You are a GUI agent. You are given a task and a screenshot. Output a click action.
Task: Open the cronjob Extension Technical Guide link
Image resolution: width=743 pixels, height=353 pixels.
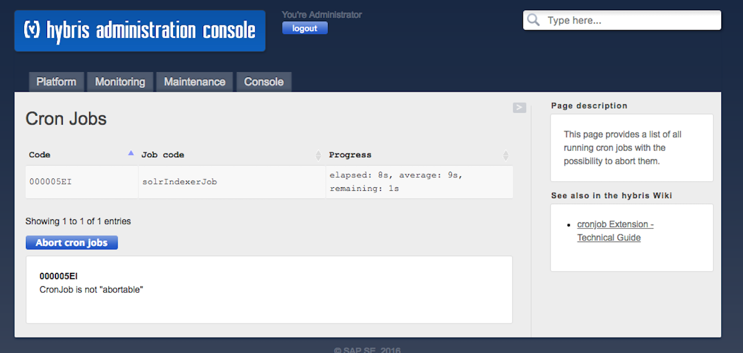(615, 231)
